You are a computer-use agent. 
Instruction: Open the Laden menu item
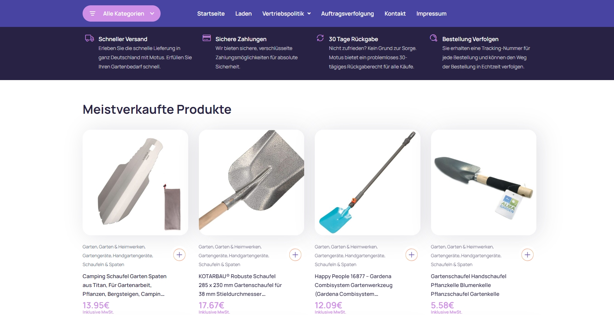(x=244, y=13)
